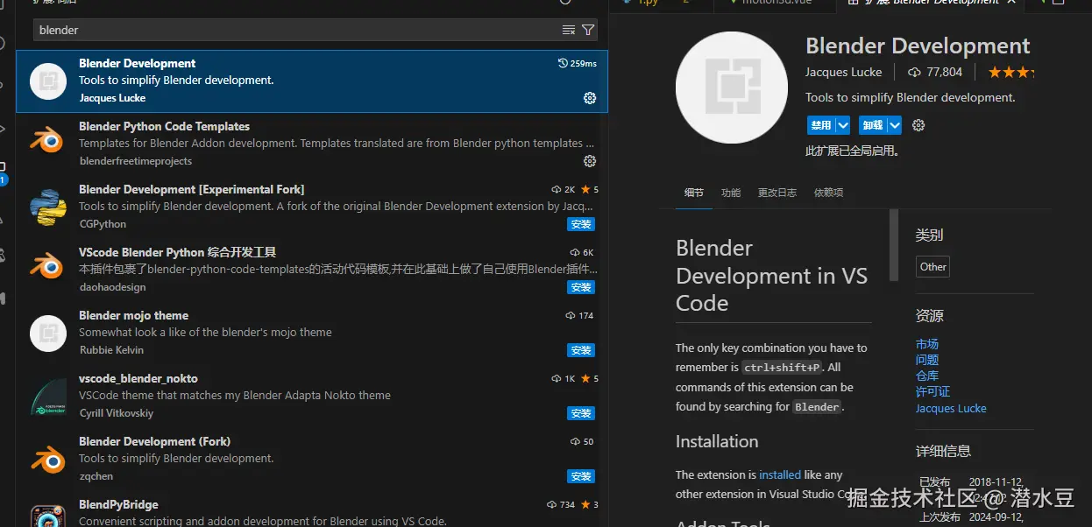Open Blender mojo theme extension entry
The width and height of the screenshot is (1092, 527).
click(311, 333)
